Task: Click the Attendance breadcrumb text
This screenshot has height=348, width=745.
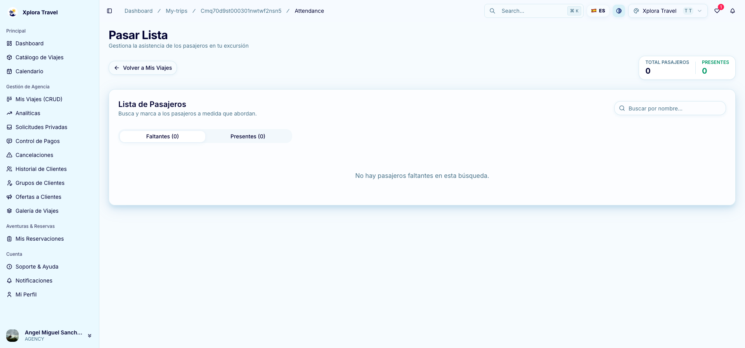Action: pyautogui.click(x=309, y=11)
